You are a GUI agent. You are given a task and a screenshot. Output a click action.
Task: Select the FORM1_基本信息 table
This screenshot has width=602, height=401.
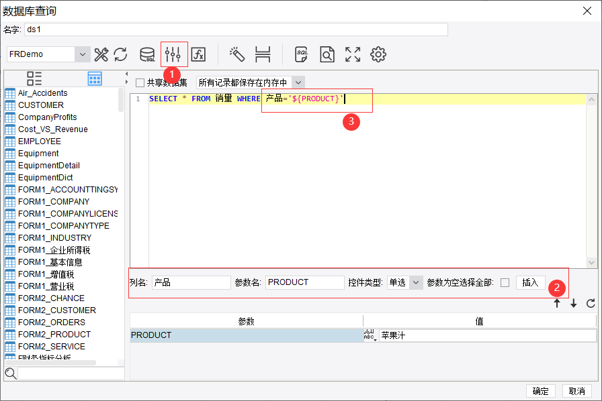(50, 262)
